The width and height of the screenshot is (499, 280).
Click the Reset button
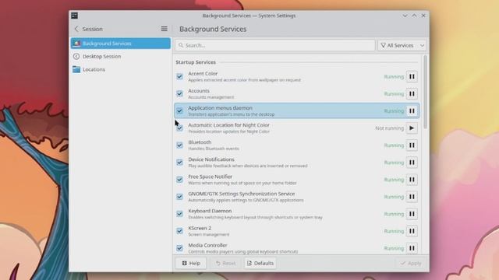(225, 263)
